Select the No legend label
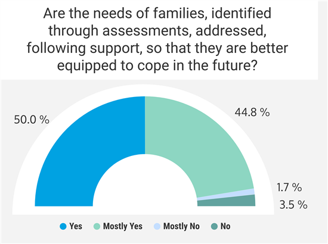The image size is (328, 244). point(225,226)
